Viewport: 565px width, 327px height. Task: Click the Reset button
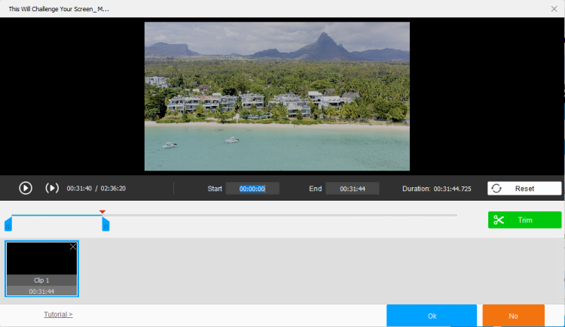(524, 189)
